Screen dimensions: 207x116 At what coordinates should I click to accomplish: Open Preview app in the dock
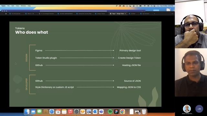89,112
